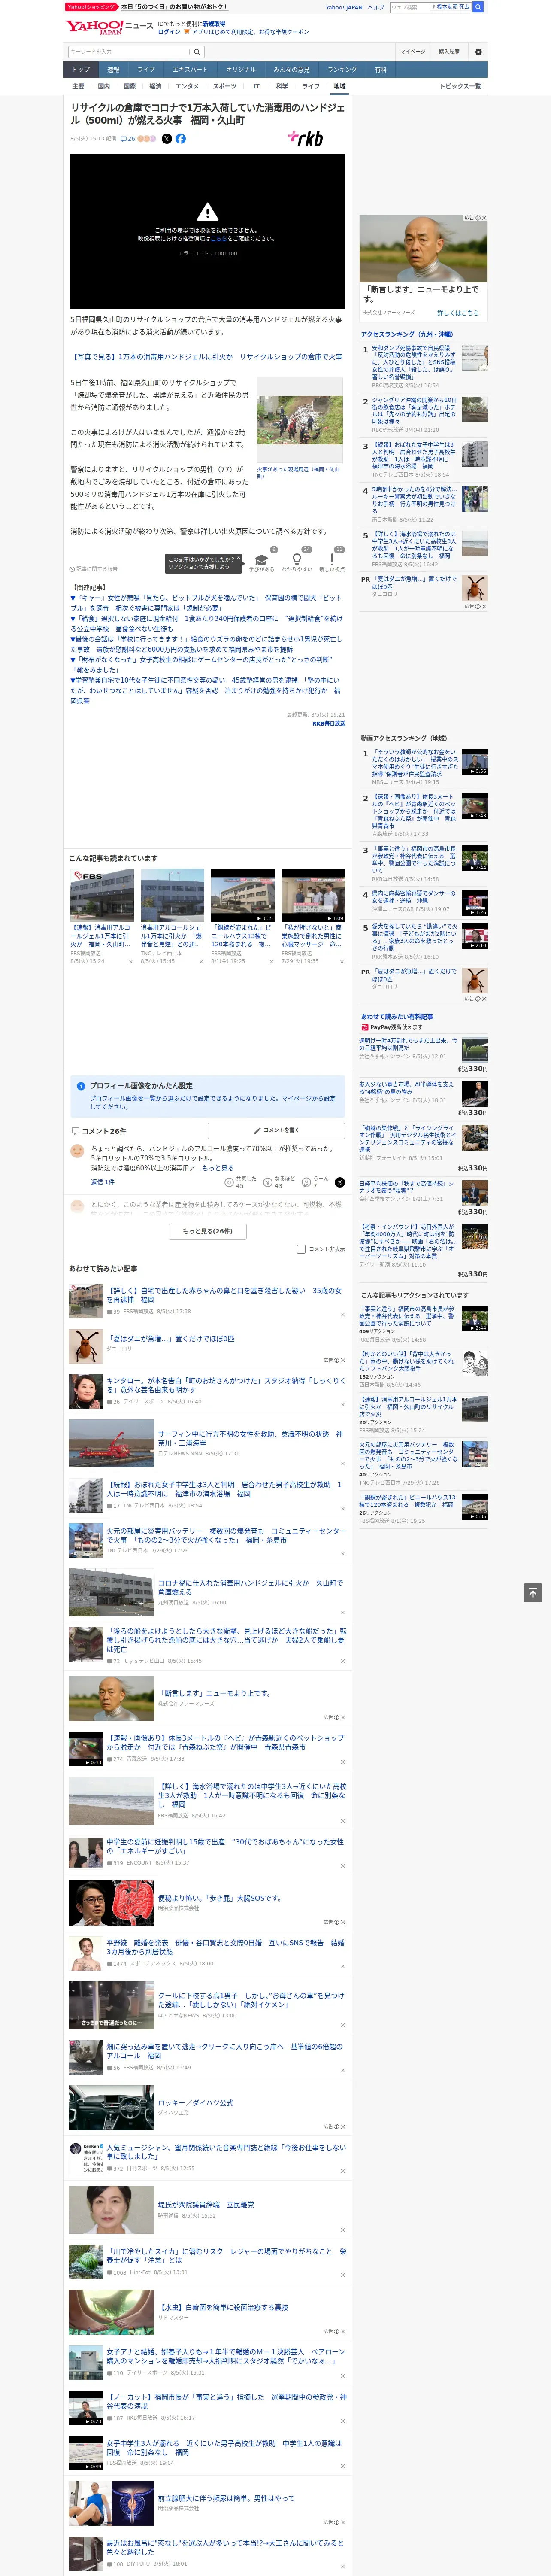Click the ログイン link
Viewport: 551px width, 2576px height.
click(169, 32)
